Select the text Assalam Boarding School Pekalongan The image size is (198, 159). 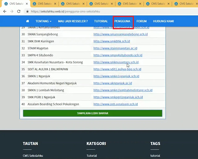[53, 104]
